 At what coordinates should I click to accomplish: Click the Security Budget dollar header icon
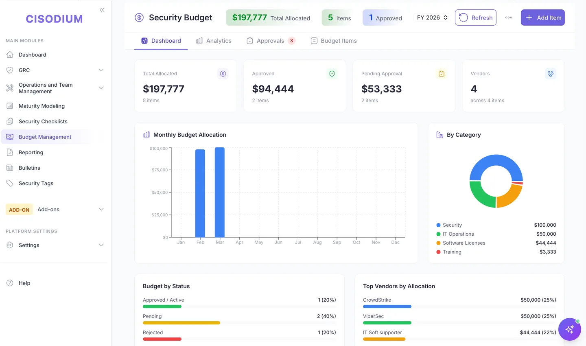tap(139, 18)
